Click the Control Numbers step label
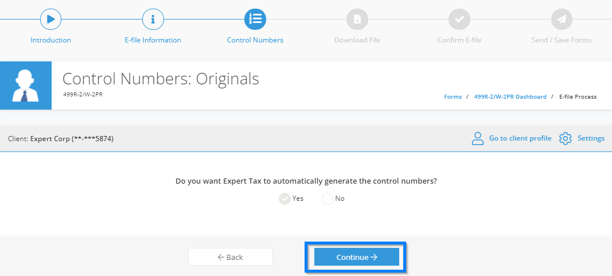The image size is (612, 276). pyautogui.click(x=255, y=40)
